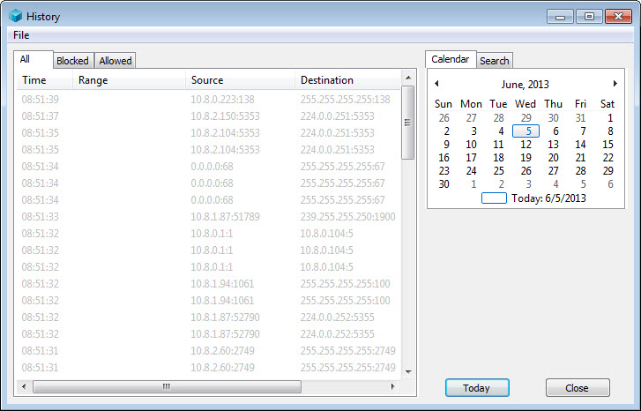This screenshot has height=411, width=641.
Task: Open the File menu
Action: coord(21,35)
